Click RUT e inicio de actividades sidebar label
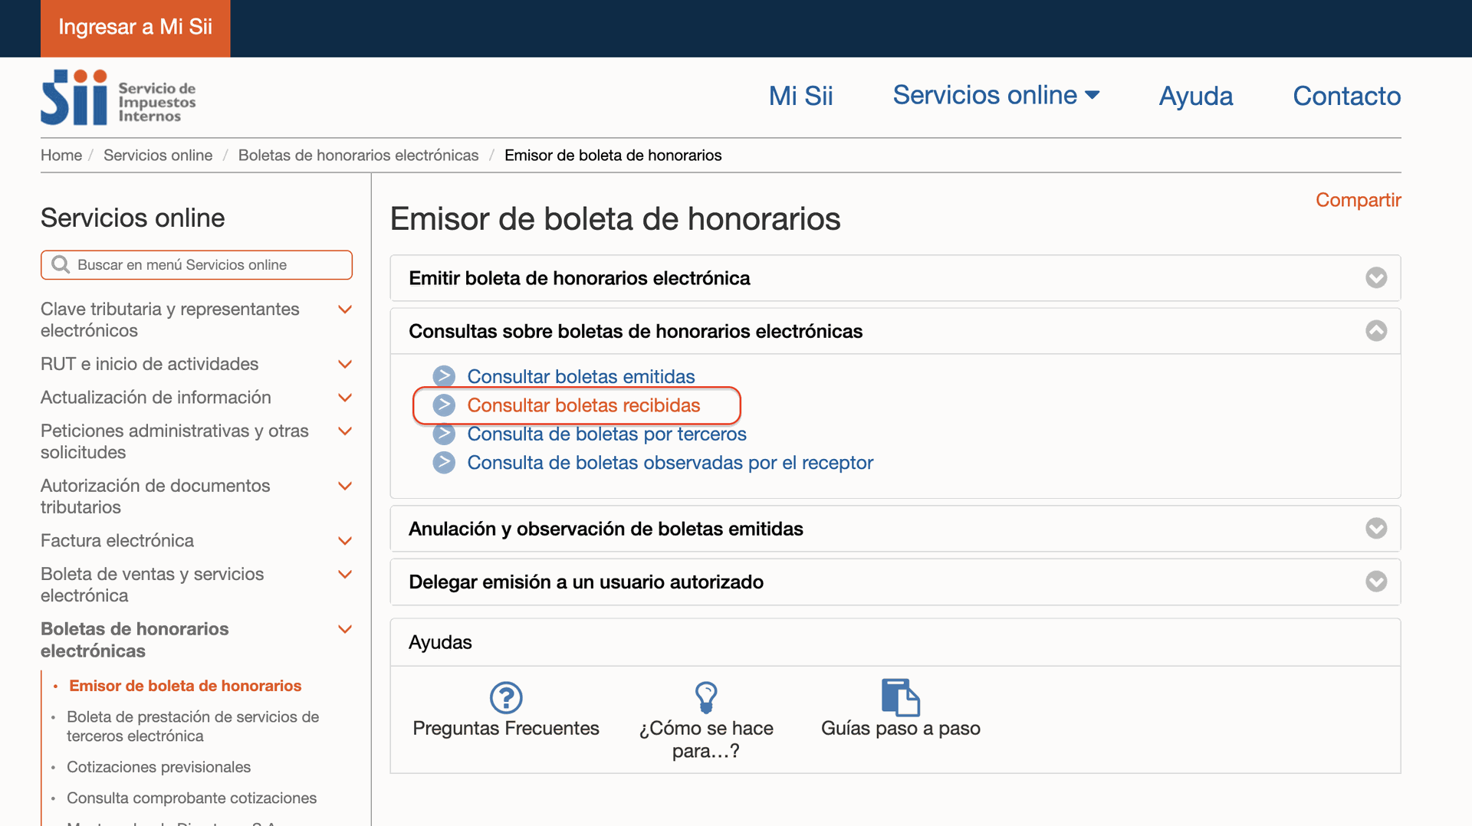The height and width of the screenshot is (826, 1472). pos(149,364)
